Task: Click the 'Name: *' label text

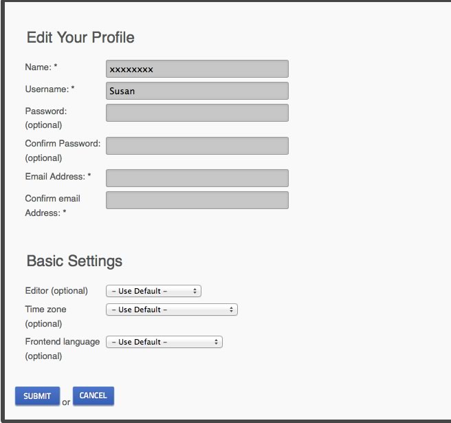Action: tap(41, 67)
